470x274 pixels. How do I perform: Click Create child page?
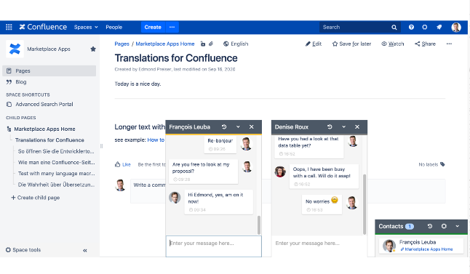point(36,198)
